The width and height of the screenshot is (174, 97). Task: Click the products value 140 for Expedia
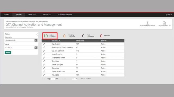[77, 51]
